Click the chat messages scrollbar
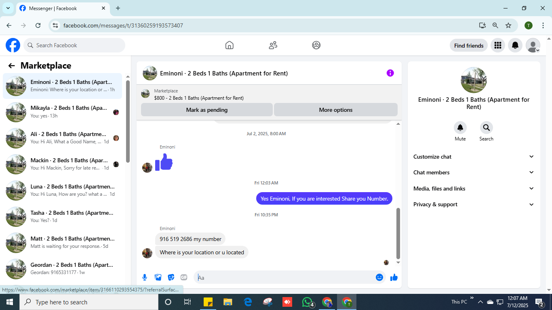552x310 pixels. 398,233
